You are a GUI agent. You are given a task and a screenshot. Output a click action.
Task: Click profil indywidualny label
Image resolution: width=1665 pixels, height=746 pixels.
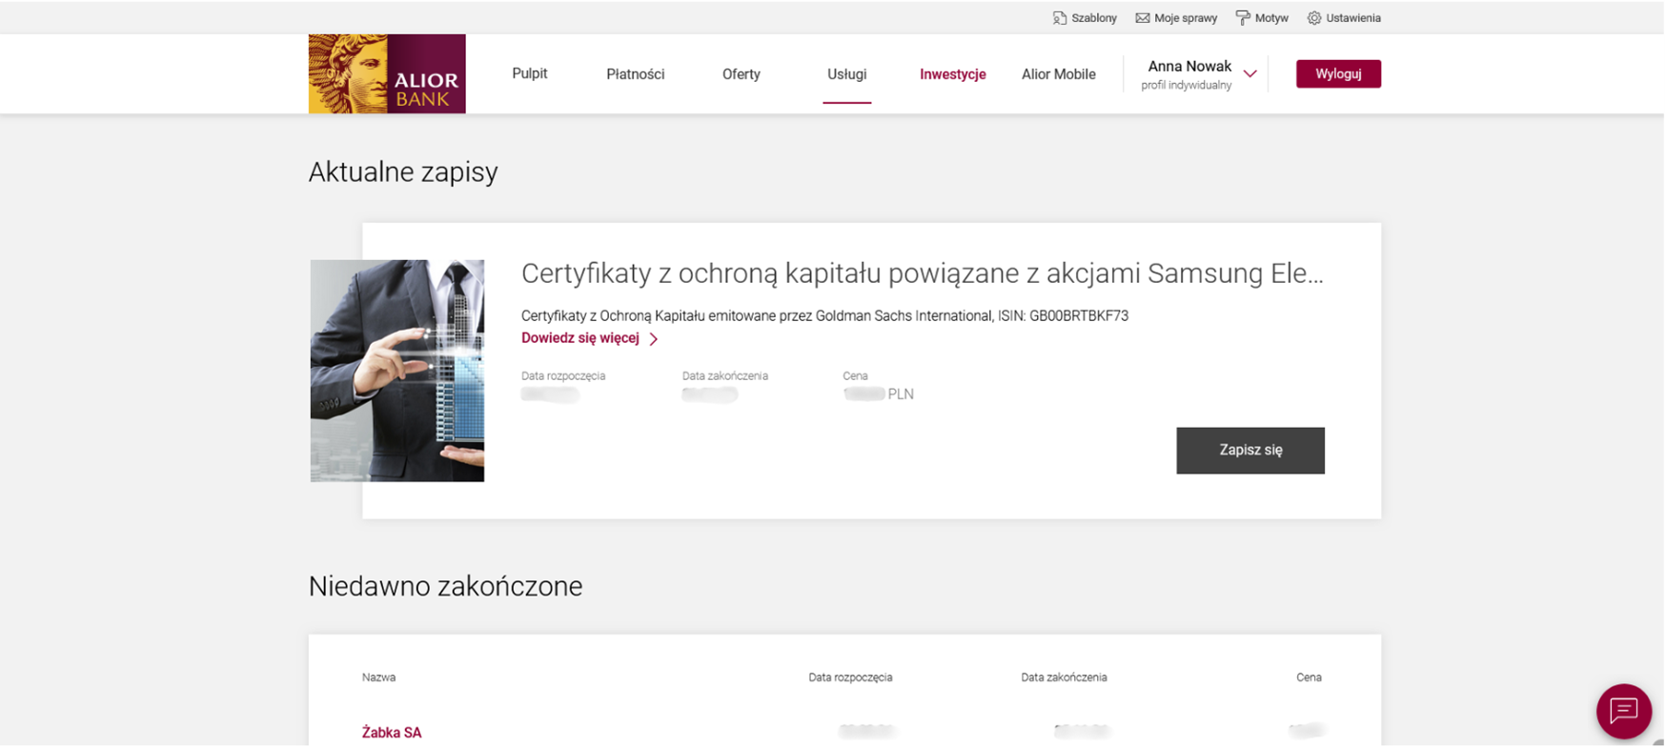pyautogui.click(x=1187, y=86)
